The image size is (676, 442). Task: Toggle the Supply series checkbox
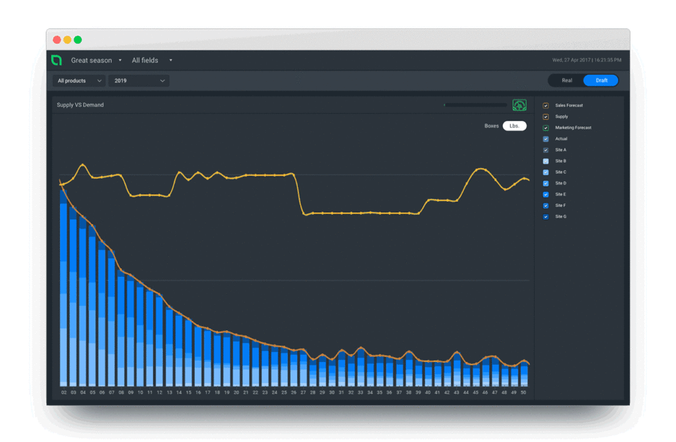coord(545,117)
